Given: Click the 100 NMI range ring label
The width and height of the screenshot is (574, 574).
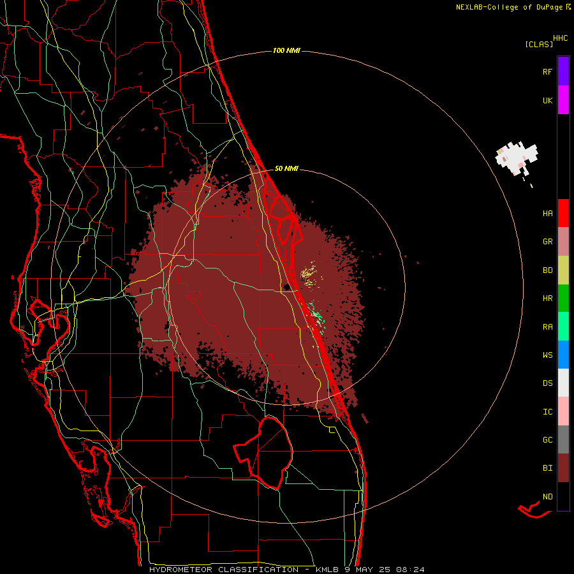Looking at the screenshot, I should [x=286, y=50].
